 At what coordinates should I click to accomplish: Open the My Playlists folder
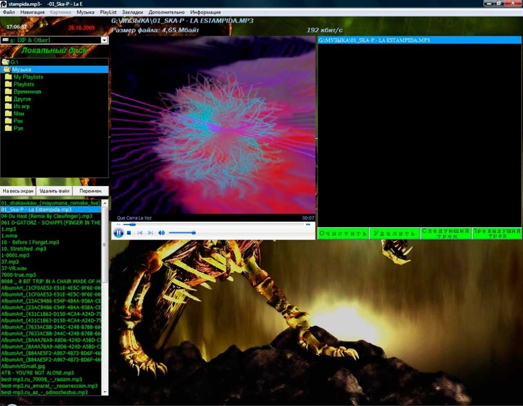pyautogui.click(x=24, y=77)
